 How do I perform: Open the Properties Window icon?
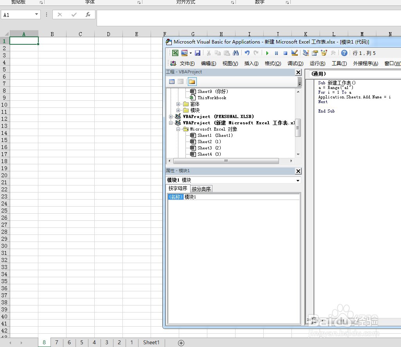point(315,53)
